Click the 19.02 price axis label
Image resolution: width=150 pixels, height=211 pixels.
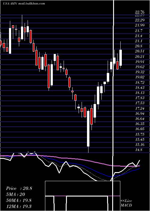pyautogui.click(x=140, y=77)
